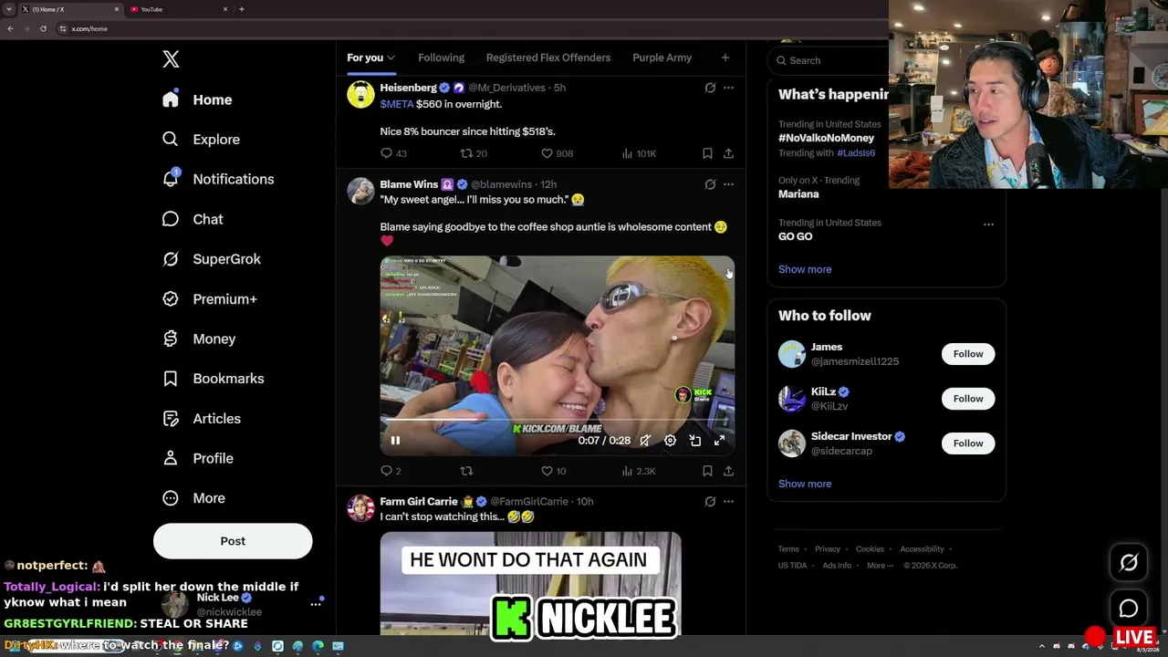Open the Explore page
Image resolution: width=1168 pixels, height=657 pixels.
pos(201,140)
